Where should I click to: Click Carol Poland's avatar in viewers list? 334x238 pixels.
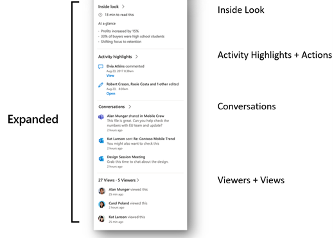coord(101,205)
